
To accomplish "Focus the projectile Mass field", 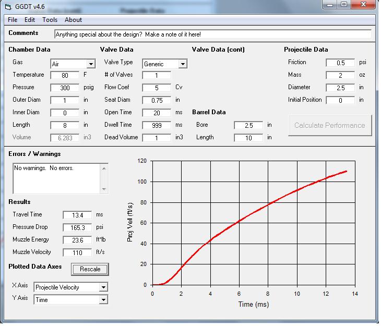I will 340,75.
